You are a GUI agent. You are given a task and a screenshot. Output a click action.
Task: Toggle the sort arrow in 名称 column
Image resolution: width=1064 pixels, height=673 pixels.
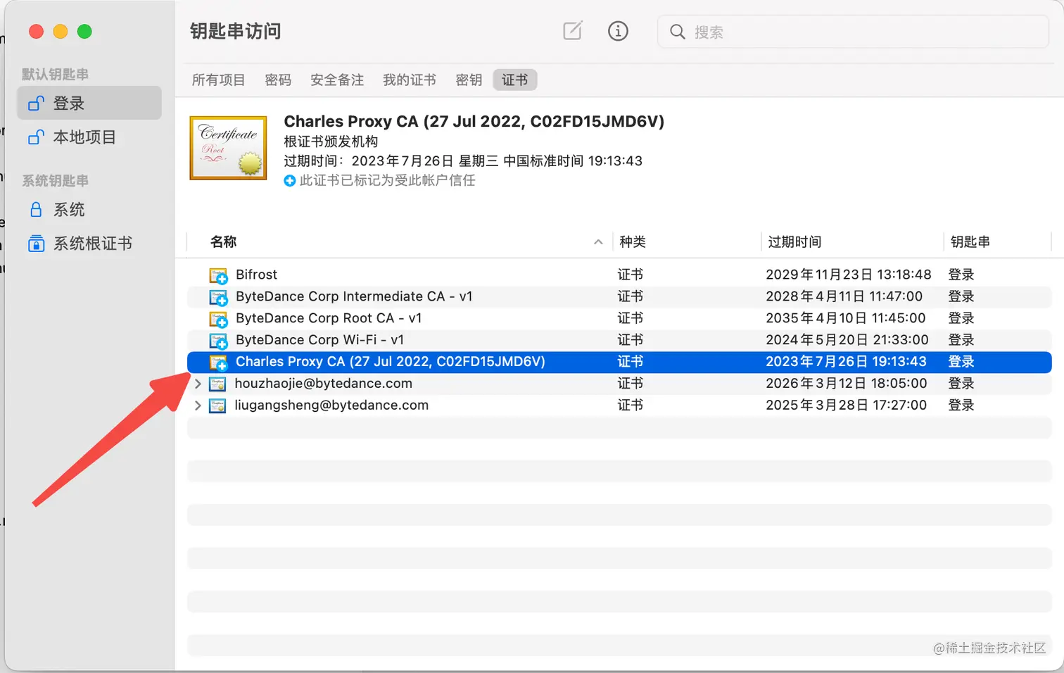pos(598,241)
